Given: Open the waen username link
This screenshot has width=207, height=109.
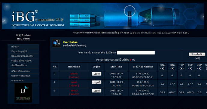Looking at the screenshot, I should pyautogui.click(x=74, y=82).
